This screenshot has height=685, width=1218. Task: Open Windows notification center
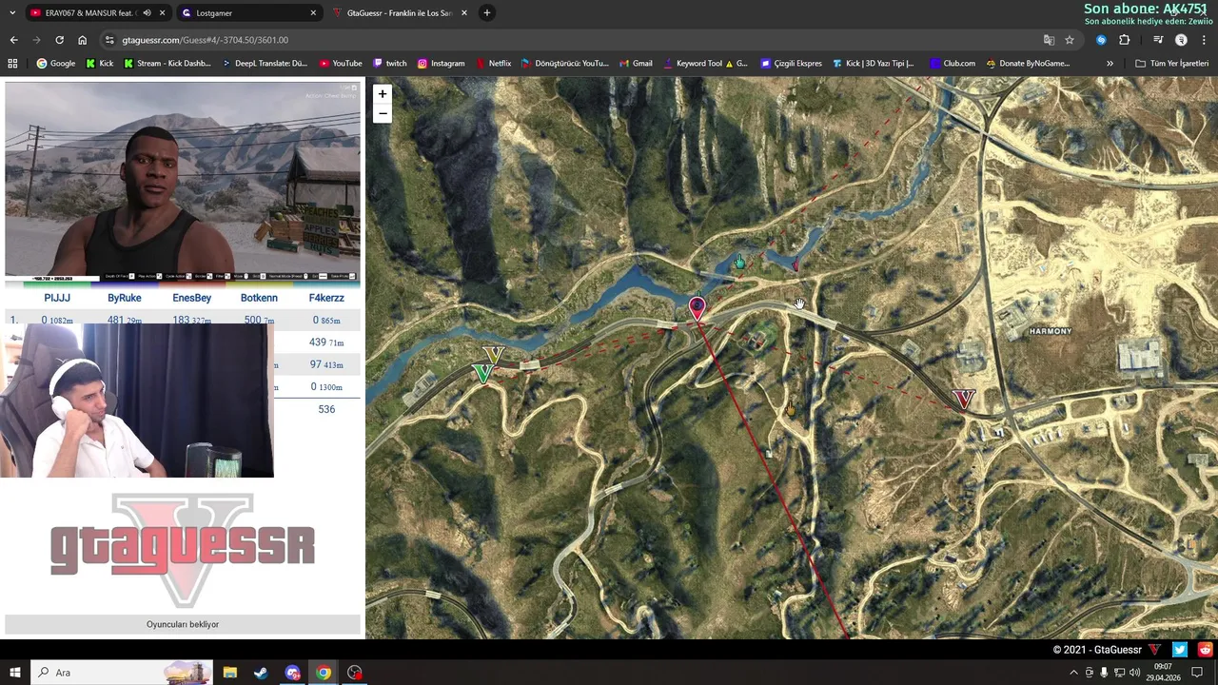pyautogui.click(x=1197, y=673)
